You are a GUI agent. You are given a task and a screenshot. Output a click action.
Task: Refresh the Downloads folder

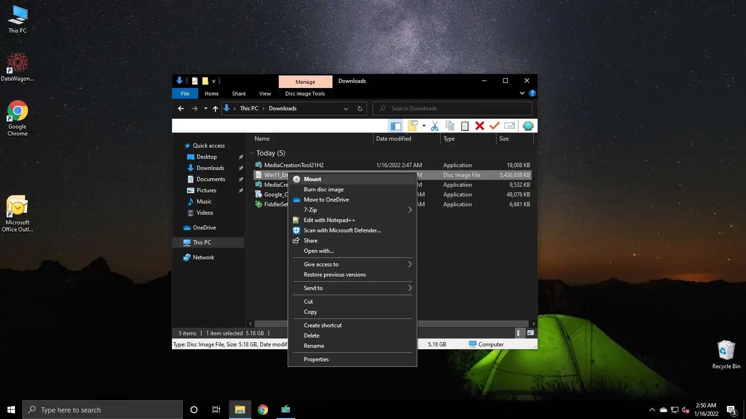point(359,108)
